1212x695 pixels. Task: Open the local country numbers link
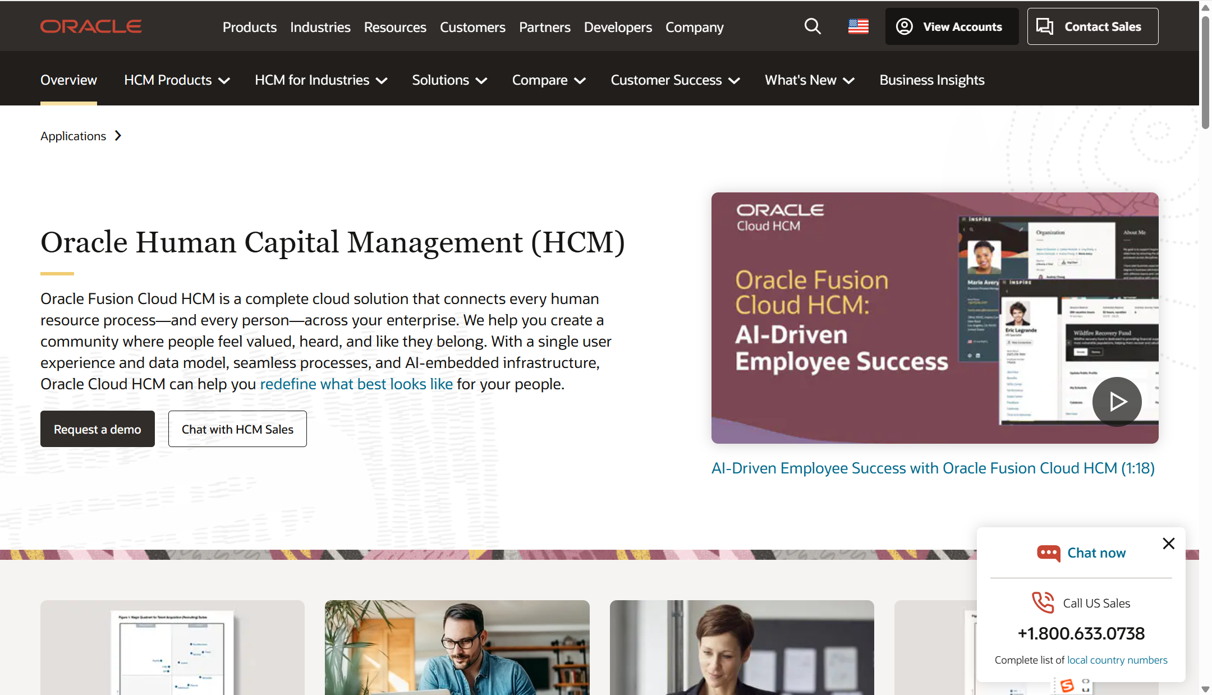coord(1117,660)
